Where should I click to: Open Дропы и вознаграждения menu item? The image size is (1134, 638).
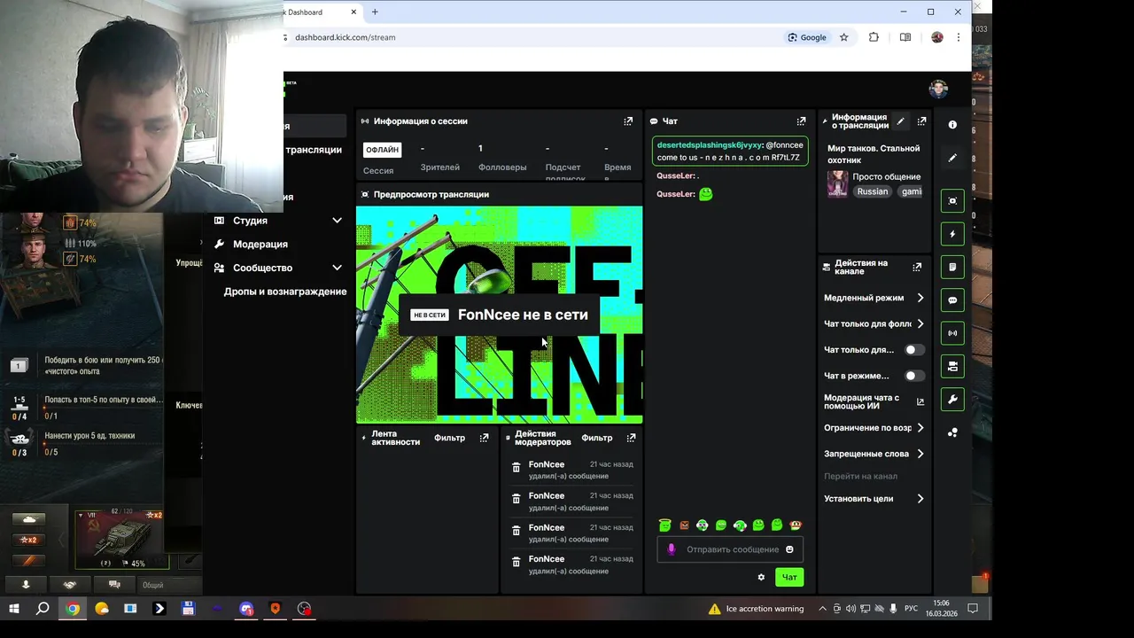284,292
